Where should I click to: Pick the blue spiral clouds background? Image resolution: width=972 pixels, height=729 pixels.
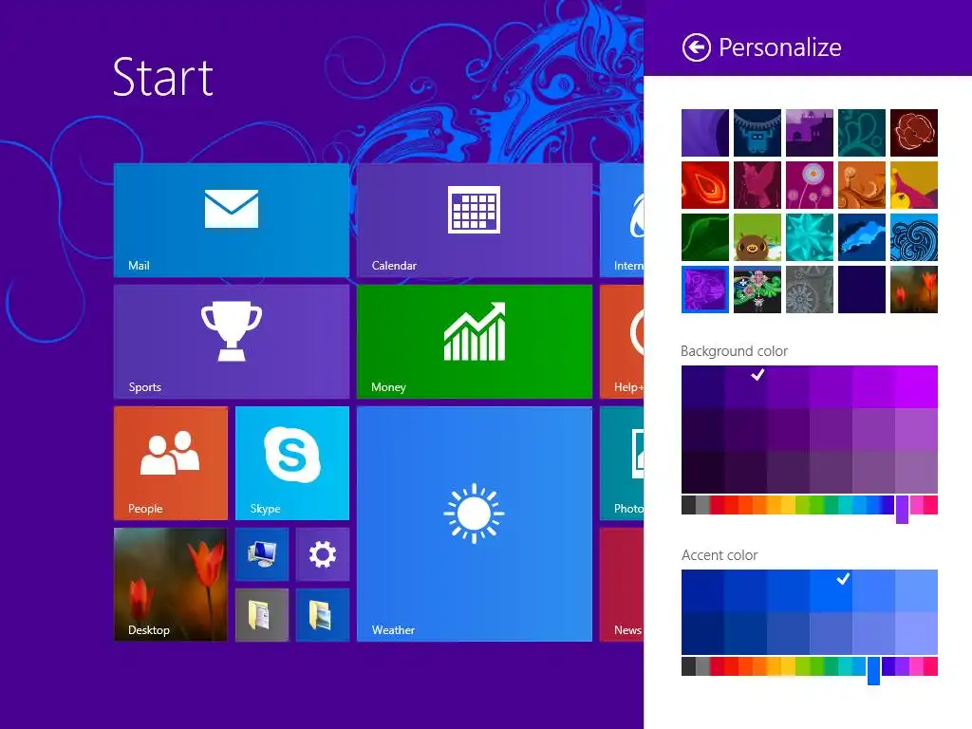(914, 237)
